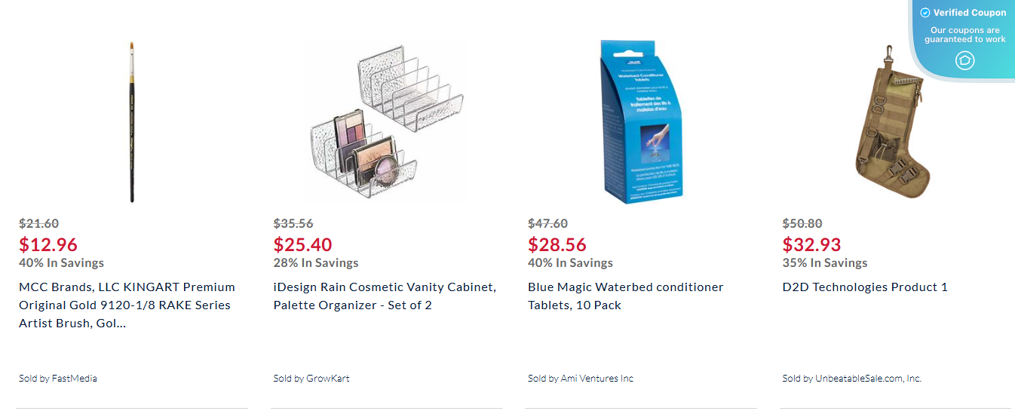Image resolution: width=1015 pixels, height=411 pixels.
Task: Click the Sold by Ami Ventures Inc text
Action: click(581, 379)
